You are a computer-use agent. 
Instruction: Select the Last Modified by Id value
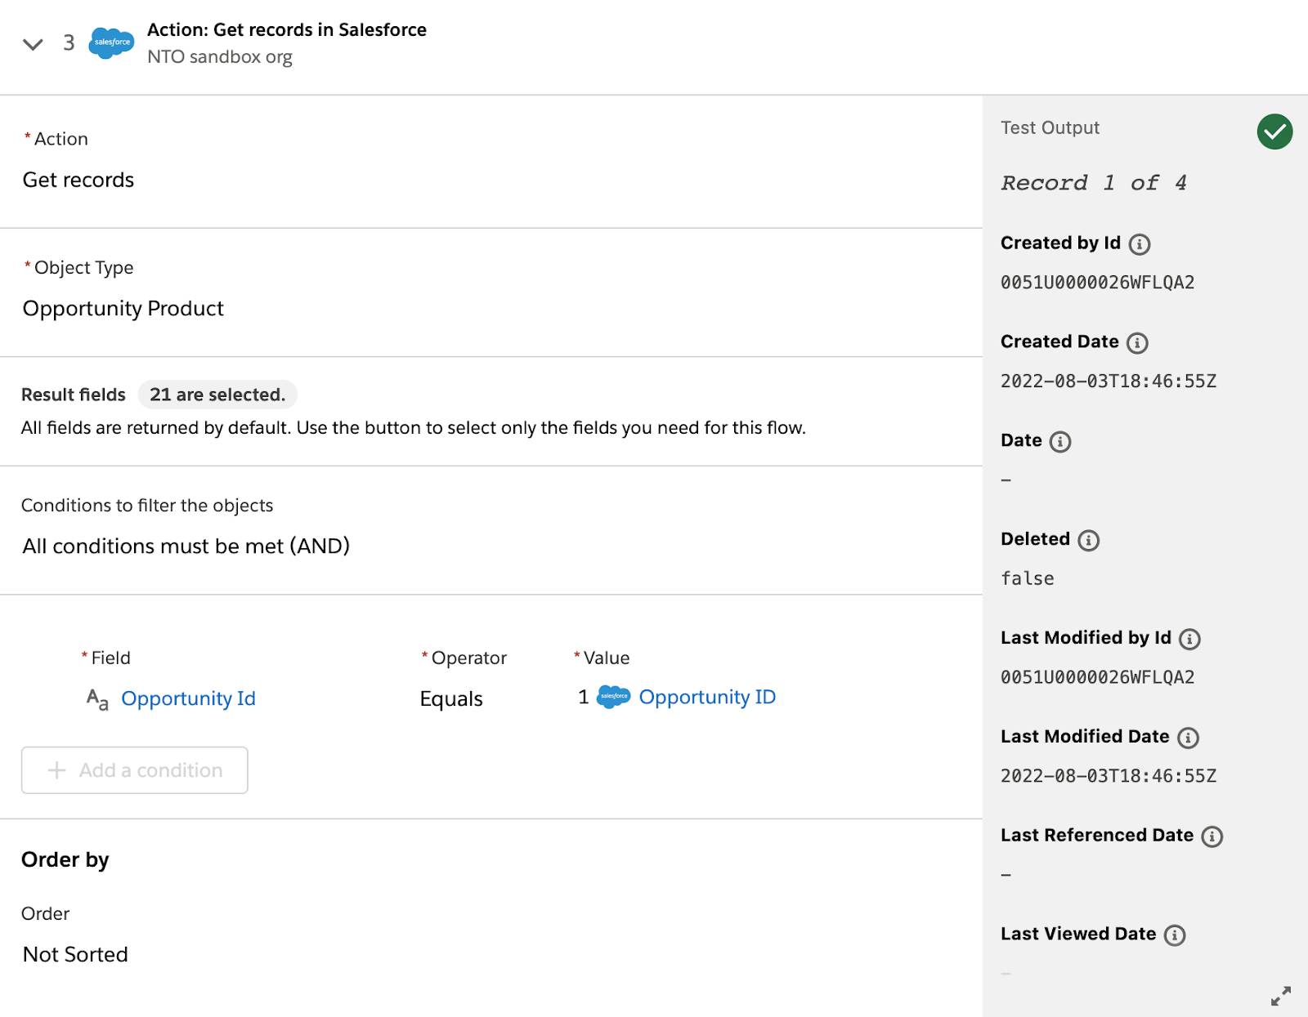tap(1098, 677)
